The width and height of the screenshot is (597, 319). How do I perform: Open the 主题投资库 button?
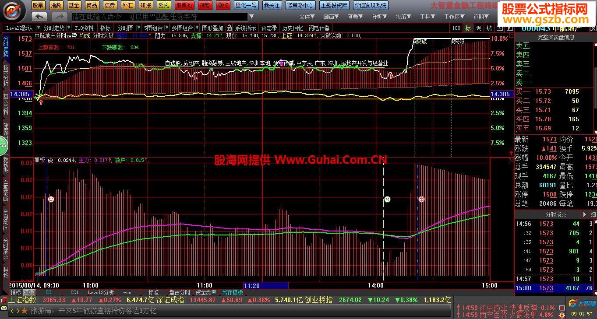click(334, 5)
